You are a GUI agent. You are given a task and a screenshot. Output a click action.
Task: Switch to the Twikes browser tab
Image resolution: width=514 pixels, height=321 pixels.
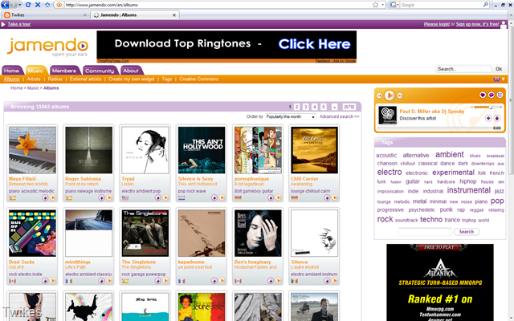coord(45,14)
